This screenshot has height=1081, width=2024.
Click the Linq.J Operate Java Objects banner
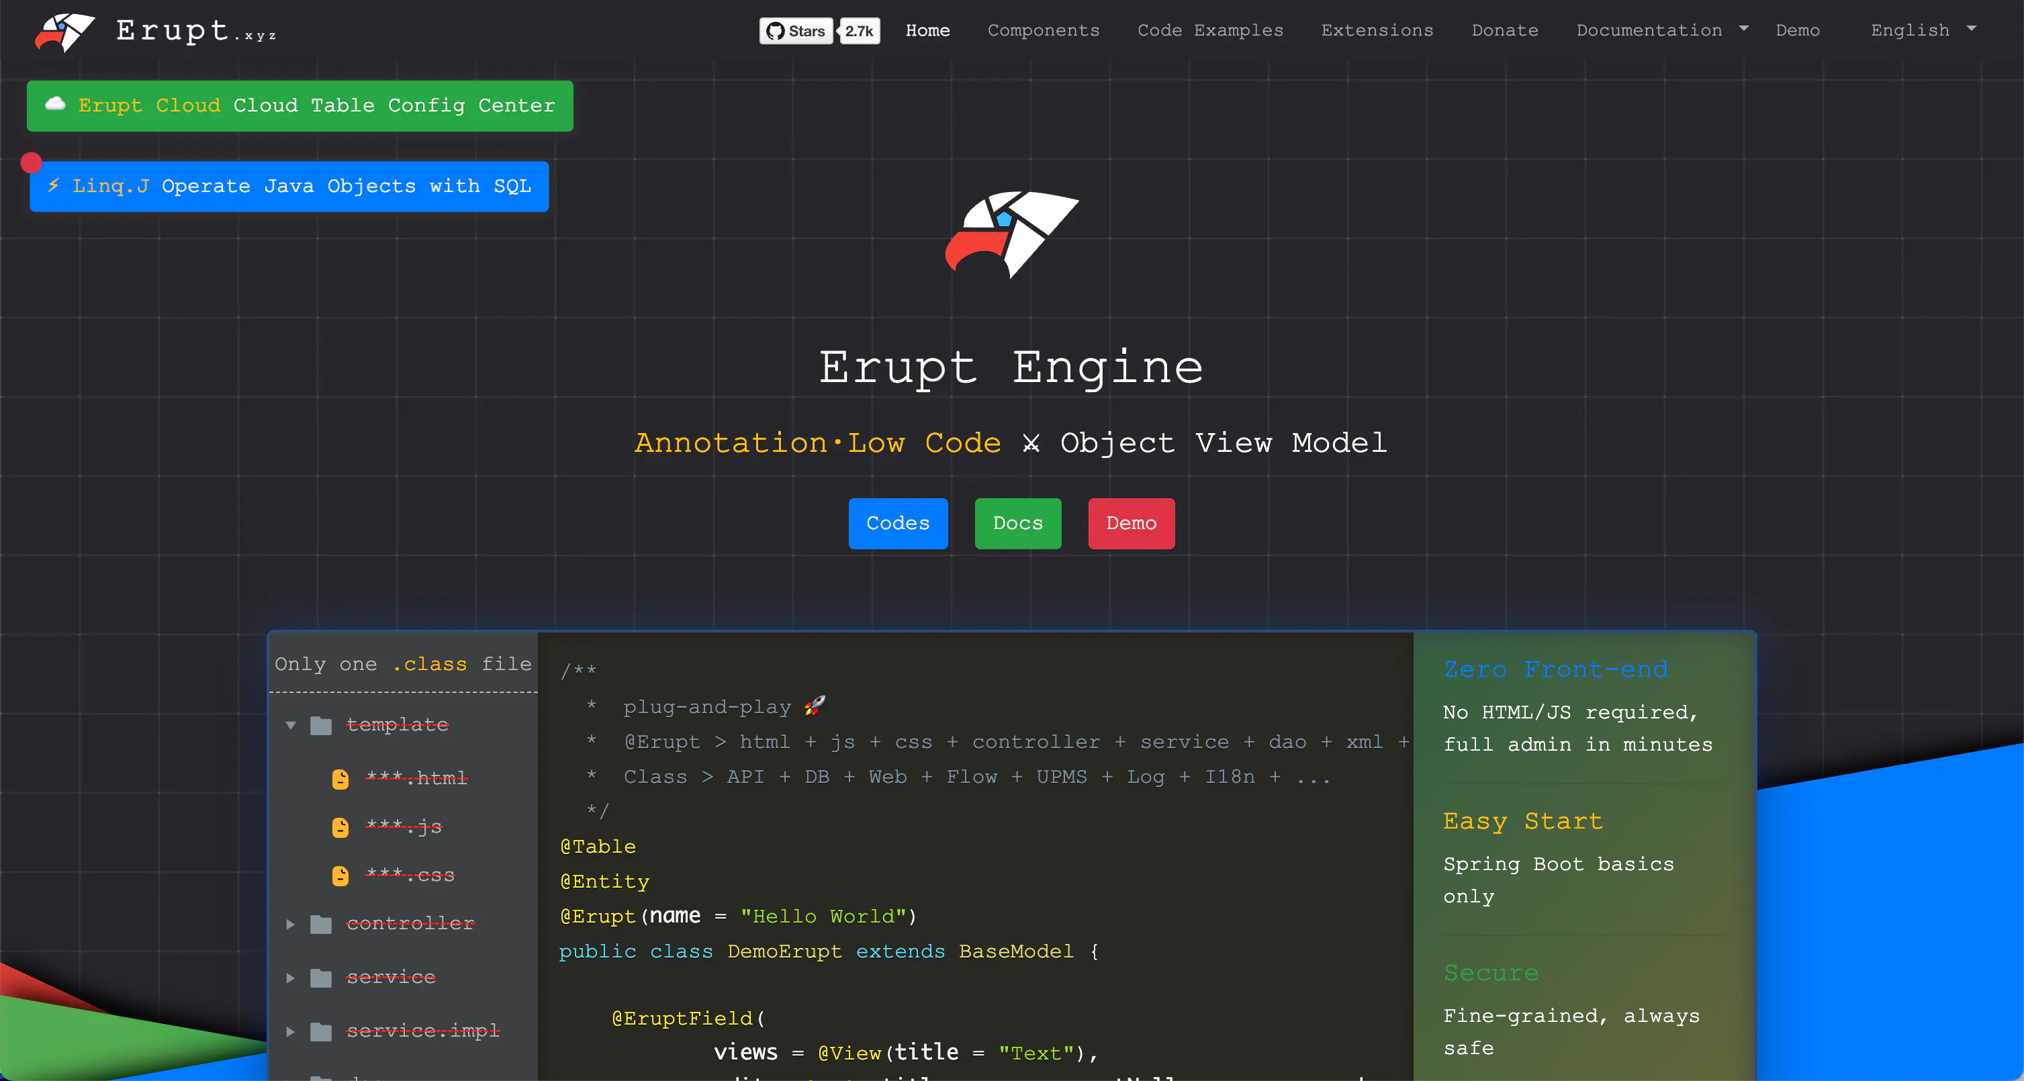289,186
